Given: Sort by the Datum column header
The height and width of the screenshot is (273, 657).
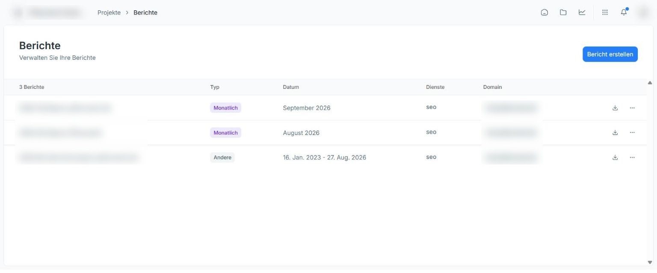Looking at the screenshot, I should click(291, 87).
